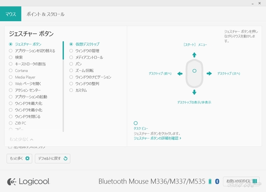266x192 pixels.
Task: Click the device bars icon in お使いのデバイス
Action: coord(254,181)
